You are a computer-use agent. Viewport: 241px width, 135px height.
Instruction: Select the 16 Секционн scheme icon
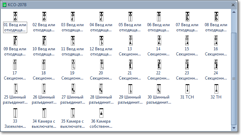(216, 40)
